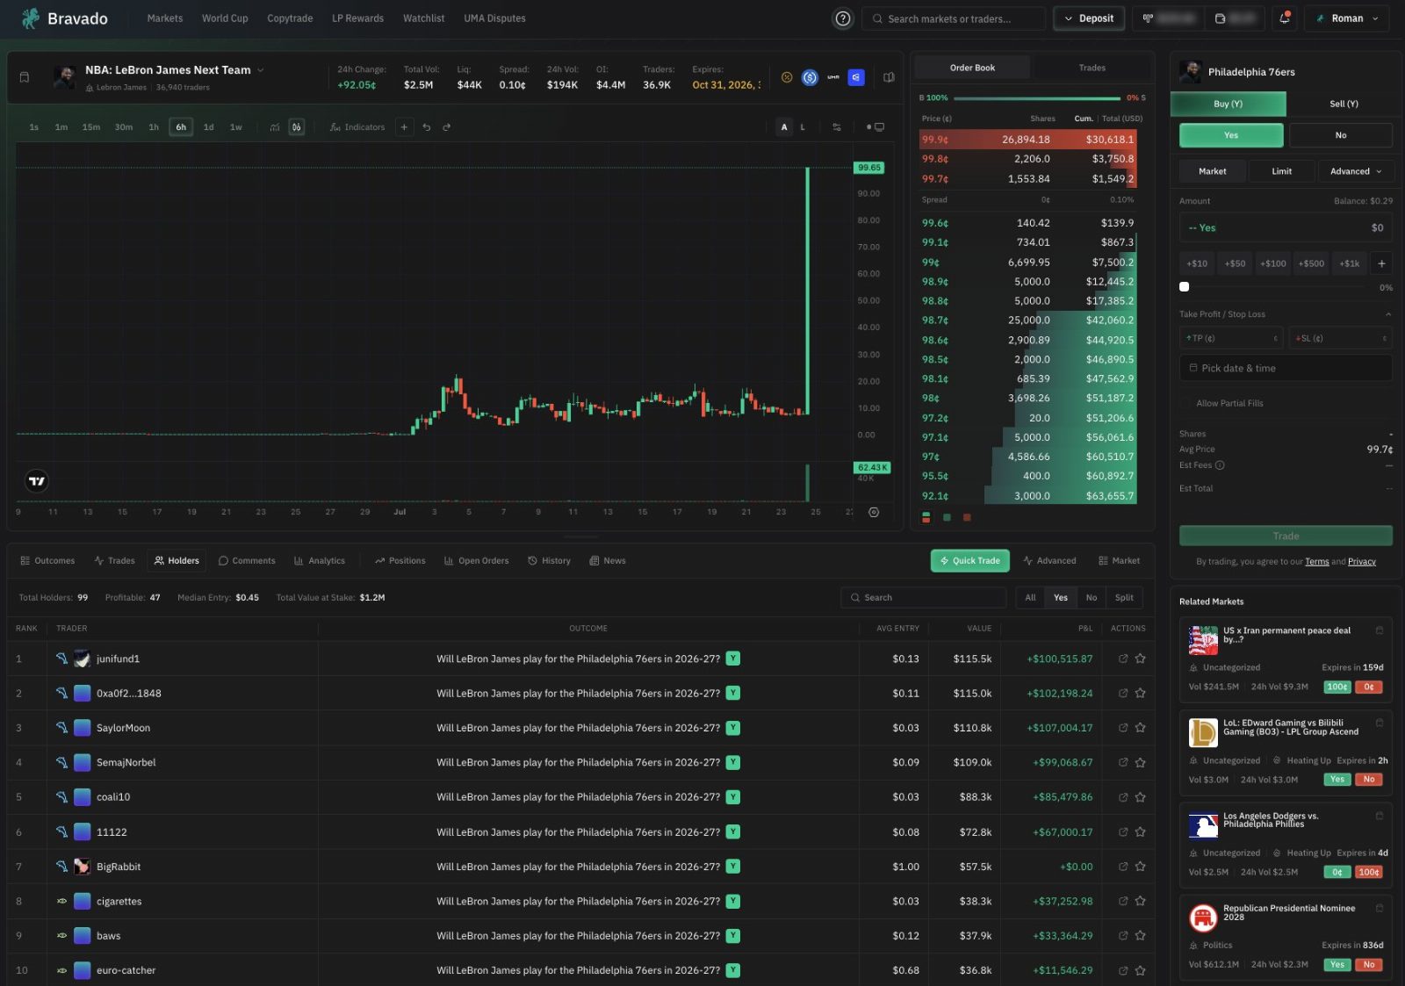The width and height of the screenshot is (1405, 986).
Task: Open the Deposit dropdown
Action: 1089,18
